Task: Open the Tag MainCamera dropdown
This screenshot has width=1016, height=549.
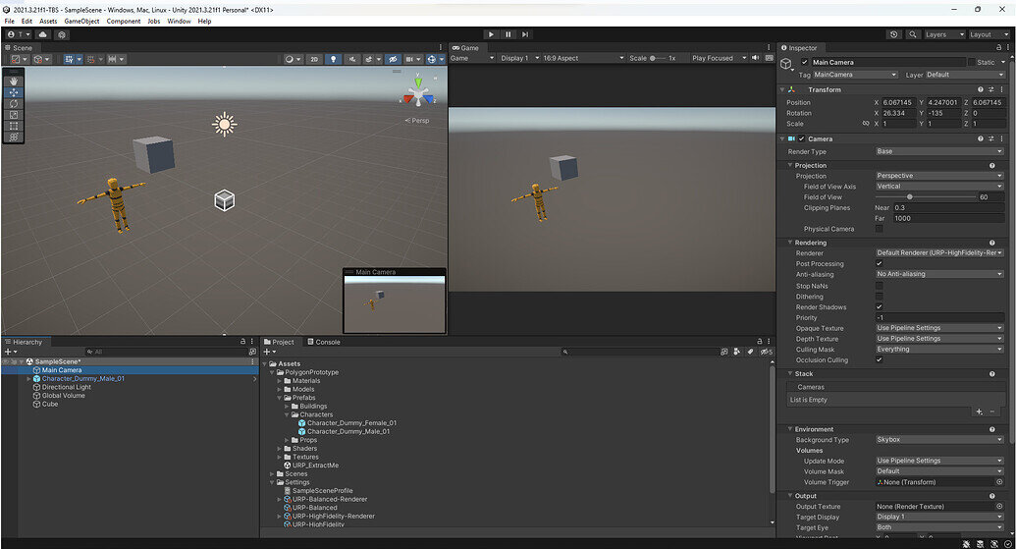Action: click(855, 75)
